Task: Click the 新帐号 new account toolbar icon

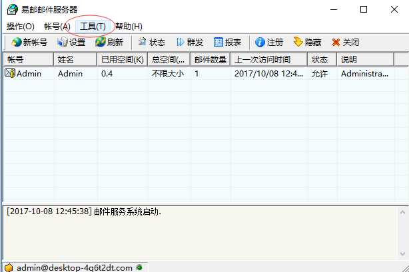Action: click(17, 42)
